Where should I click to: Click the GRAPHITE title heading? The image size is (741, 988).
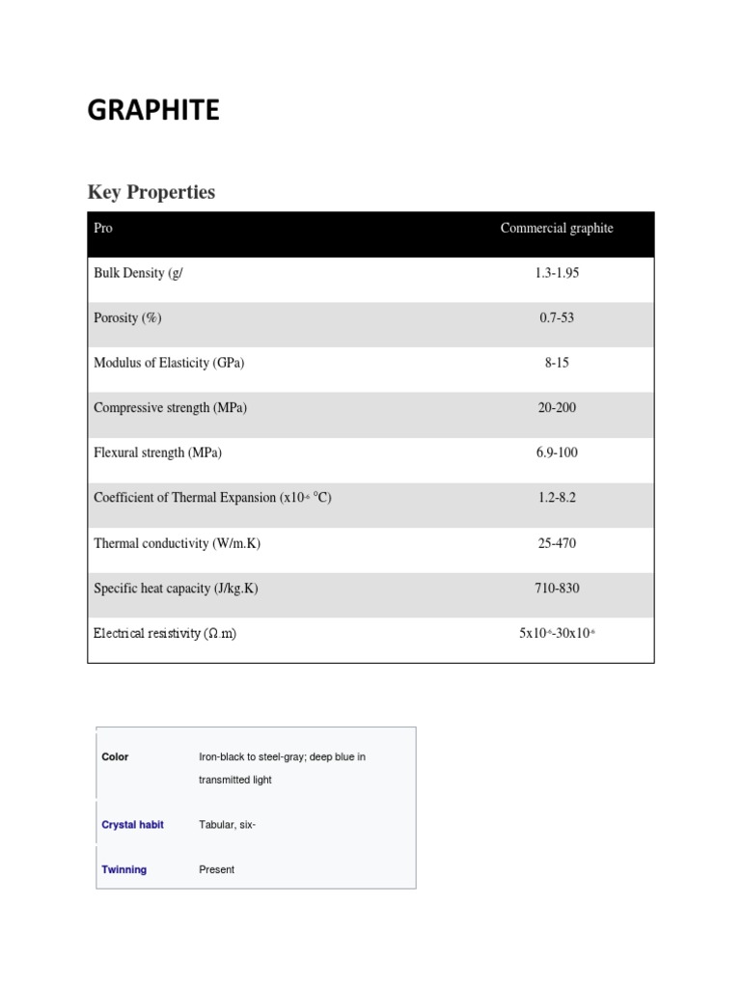(153, 112)
